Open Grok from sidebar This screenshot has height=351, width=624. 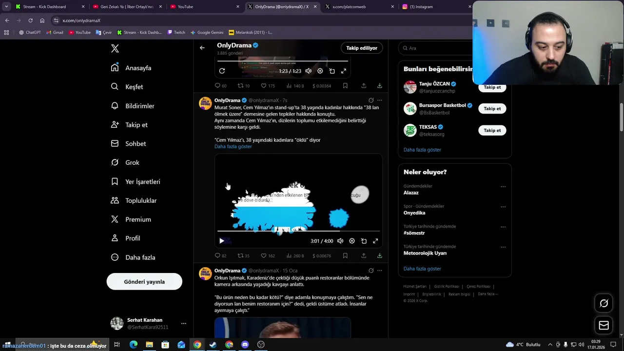[x=125, y=162]
